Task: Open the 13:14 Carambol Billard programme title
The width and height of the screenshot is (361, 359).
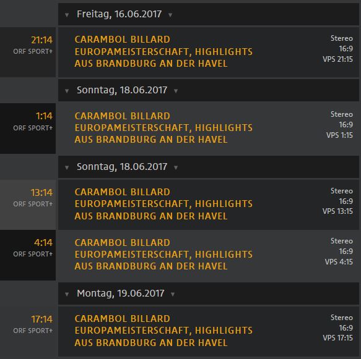Action: [163, 204]
